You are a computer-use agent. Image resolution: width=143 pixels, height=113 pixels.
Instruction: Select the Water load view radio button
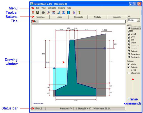129,42
